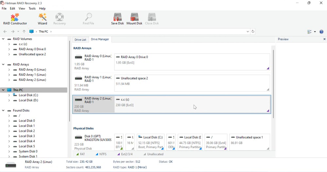Collapse the RAID Volumes tree node
Screen dimensions: 327x172
click(x=3, y=39)
